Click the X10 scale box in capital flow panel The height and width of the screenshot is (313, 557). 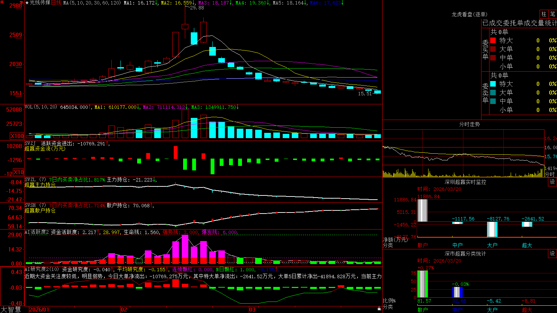[x=18, y=172]
